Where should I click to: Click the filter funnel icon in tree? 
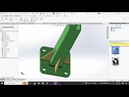tap(1, 29)
